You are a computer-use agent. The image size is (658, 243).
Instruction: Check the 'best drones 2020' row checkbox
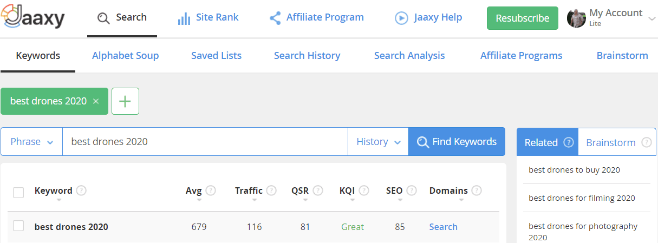(x=18, y=226)
